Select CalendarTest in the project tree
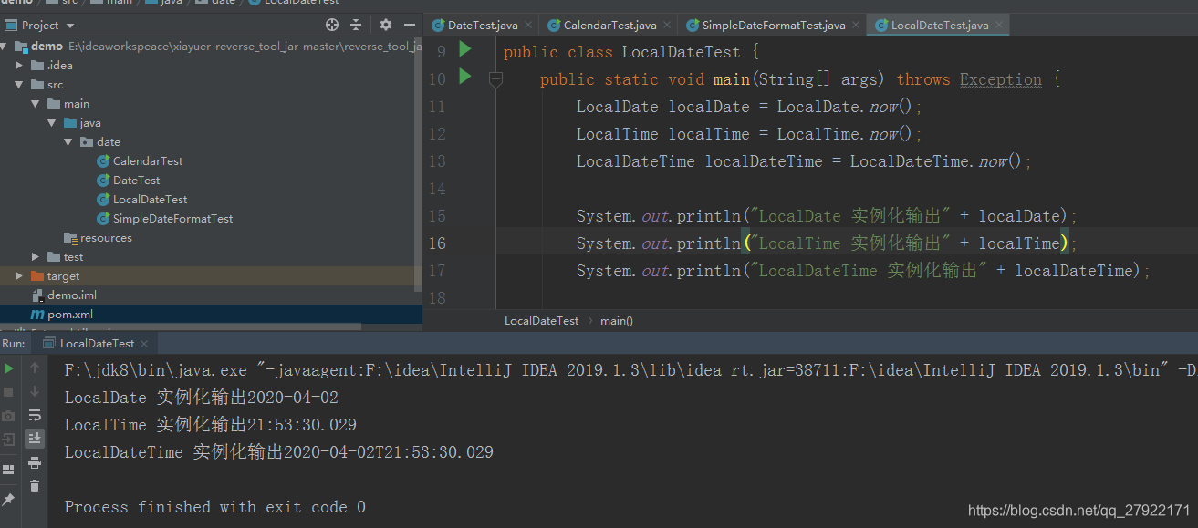The width and height of the screenshot is (1198, 528). click(148, 160)
